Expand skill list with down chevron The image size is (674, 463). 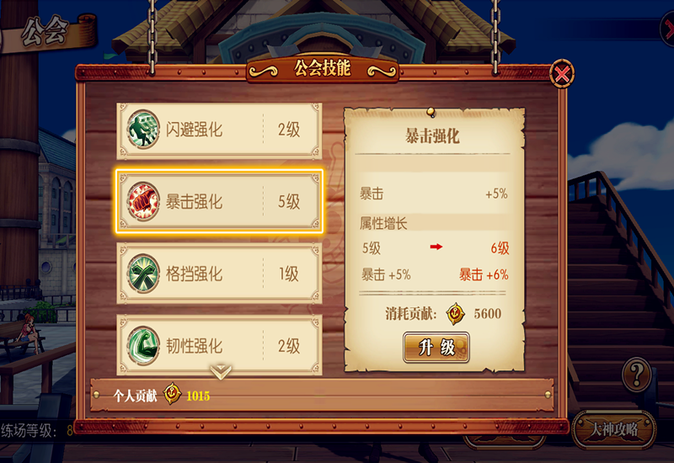point(221,371)
